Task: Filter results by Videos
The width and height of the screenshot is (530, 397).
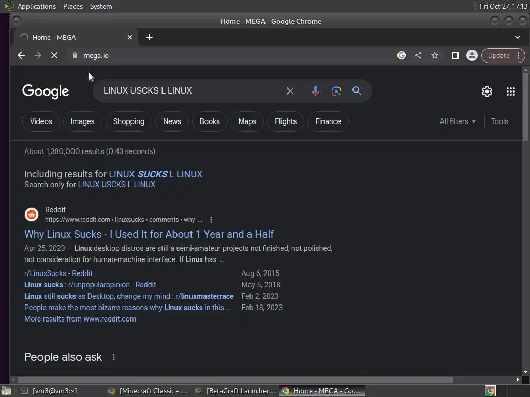Action: [x=41, y=121]
